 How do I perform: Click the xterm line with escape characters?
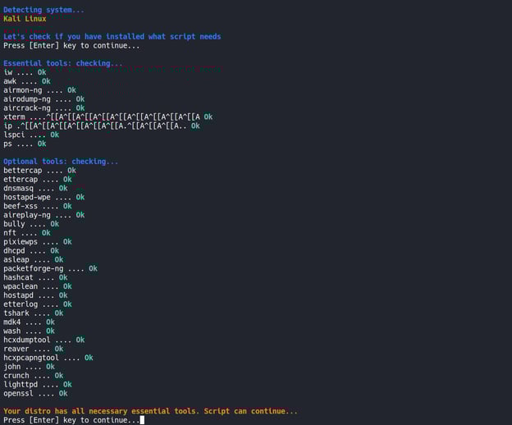(x=107, y=117)
